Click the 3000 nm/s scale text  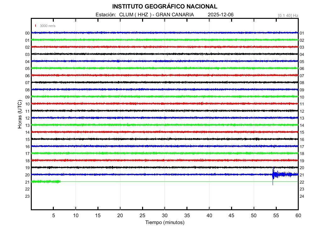[47, 26]
